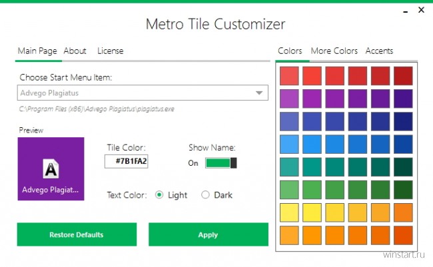Open the About tab

click(75, 51)
